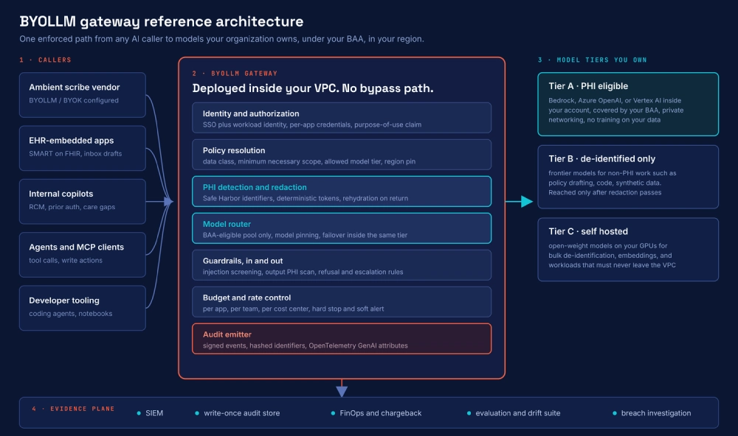Click the Tier C self hosted card

click(x=628, y=250)
